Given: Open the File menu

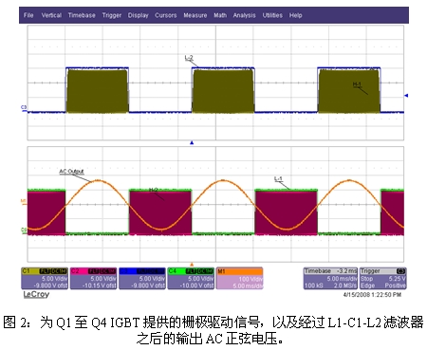Looking at the screenshot, I should pyautogui.click(x=28, y=15).
